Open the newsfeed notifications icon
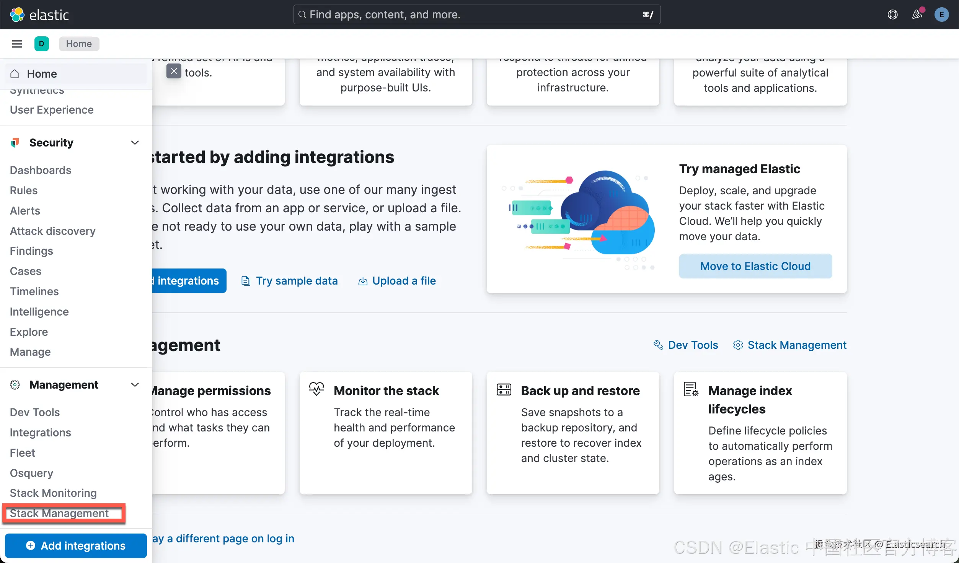 (x=917, y=15)
